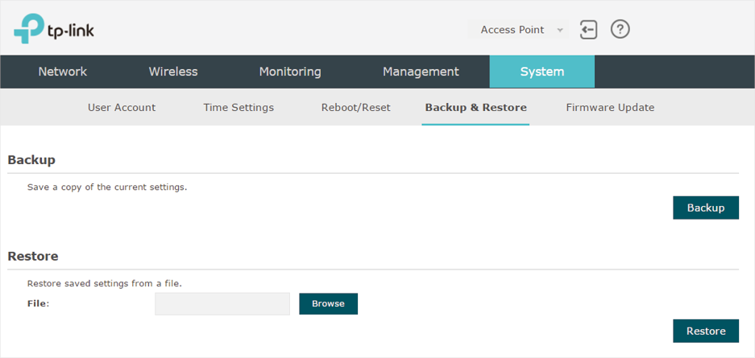Screen dimensions: 755x358
Task: Select the Management tab
Action: pos(421,72)
